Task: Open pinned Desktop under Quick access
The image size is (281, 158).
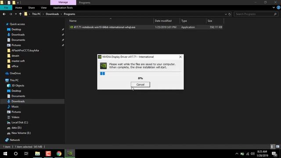Action: click(x=16, y=29)
